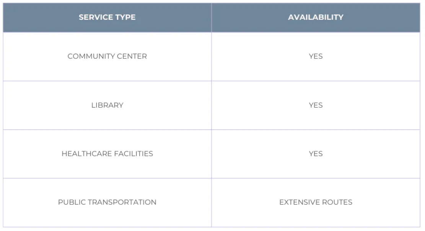The height and width of the screenshot is (231, 425).
Task: Click YES in the Healthcare Facilities row
Action: [x=316, y=153]
